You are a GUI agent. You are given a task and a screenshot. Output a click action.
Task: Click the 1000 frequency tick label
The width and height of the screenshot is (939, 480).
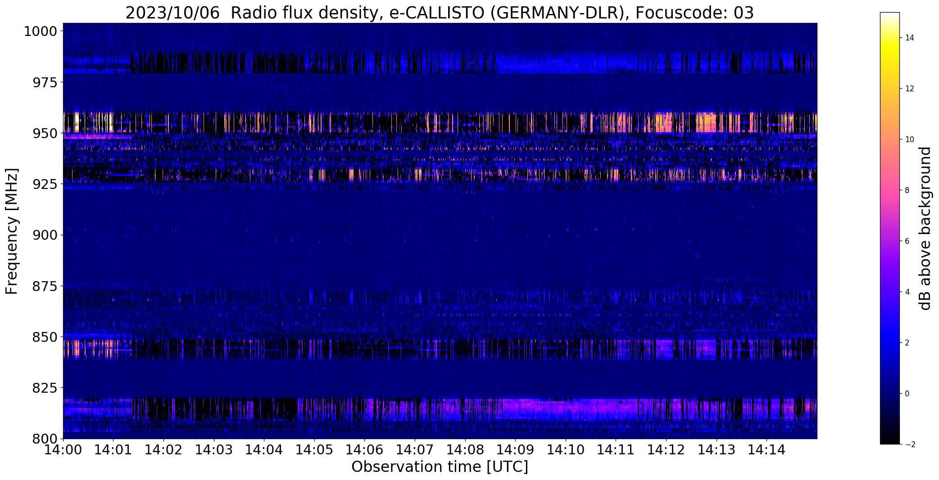pyautogui.click(x=41, y=31)
